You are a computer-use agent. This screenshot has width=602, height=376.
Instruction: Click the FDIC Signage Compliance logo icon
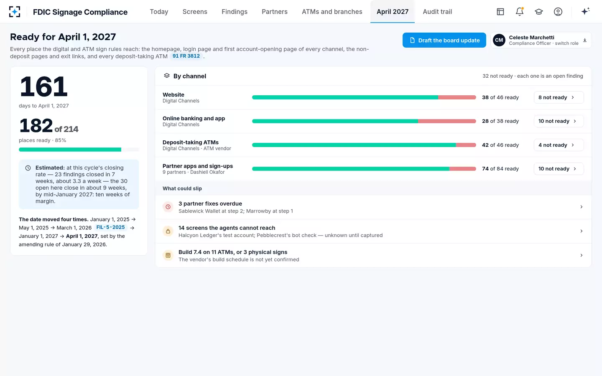15,12
